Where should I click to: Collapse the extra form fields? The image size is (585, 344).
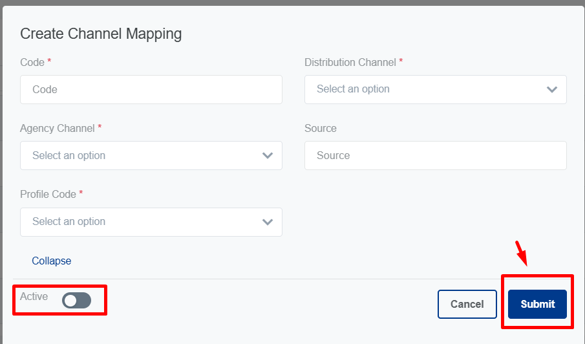pyautogui.click(x=52, y=261)
